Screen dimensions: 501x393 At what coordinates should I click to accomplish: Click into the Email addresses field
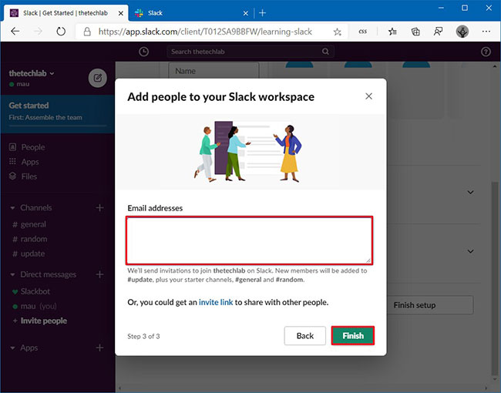click(249, 240)
